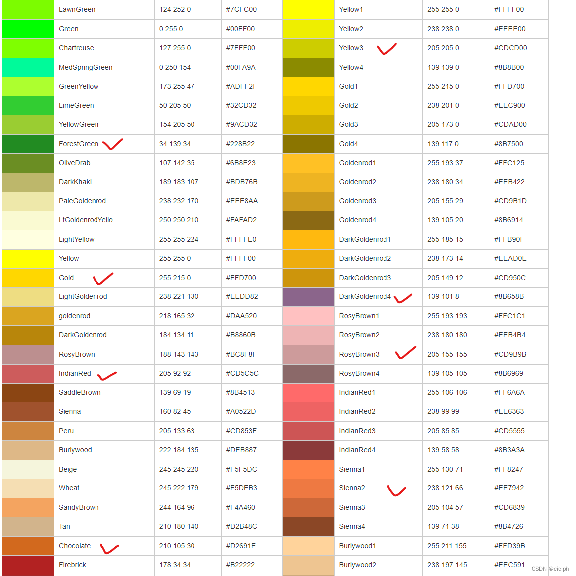Click the 'Goldenrod1' name text
The image size is (576, 576).
pyautogui.click(x=358, y=163)
